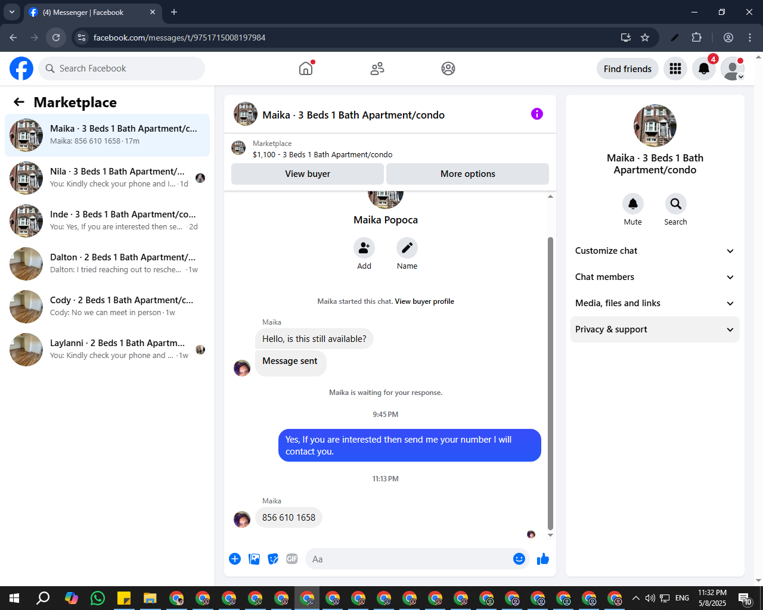Choose a GIF icon in composer

coord(292,559)
